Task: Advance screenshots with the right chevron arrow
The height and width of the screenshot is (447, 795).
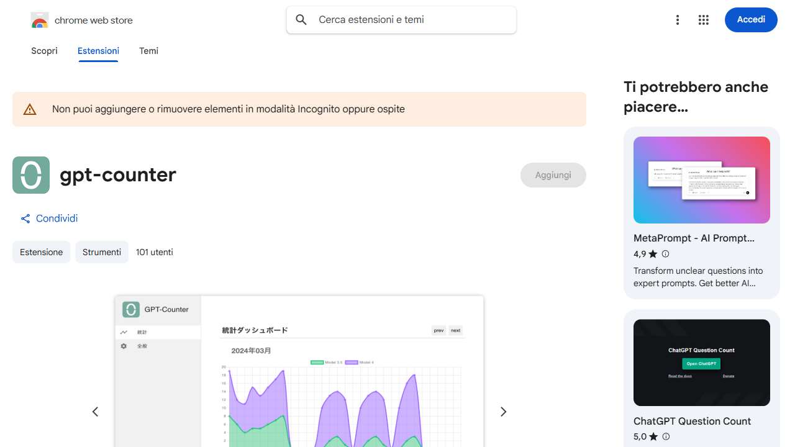Action: coord(503,412)
